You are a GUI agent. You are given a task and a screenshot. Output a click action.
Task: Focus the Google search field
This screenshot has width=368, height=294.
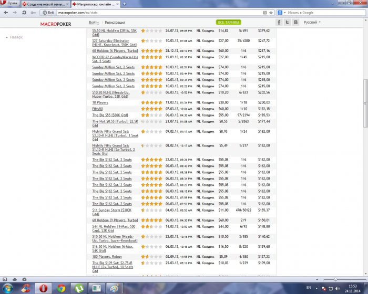(x=326, y=13)
